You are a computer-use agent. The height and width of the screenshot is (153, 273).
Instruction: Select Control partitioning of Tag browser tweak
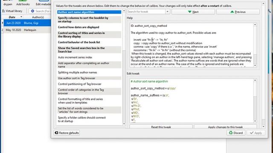[89, 84]
